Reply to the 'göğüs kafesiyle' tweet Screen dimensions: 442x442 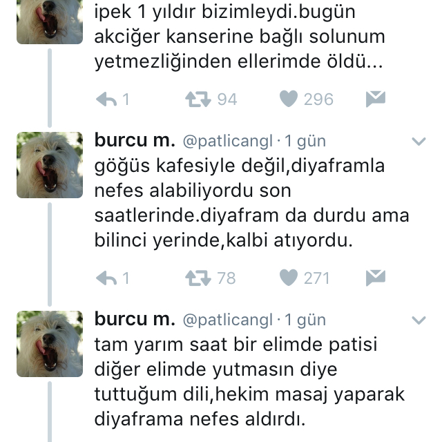106,278
